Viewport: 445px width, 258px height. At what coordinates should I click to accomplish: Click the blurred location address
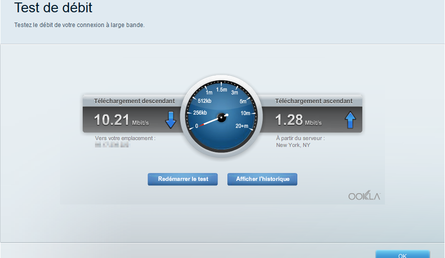click(112, 145)
